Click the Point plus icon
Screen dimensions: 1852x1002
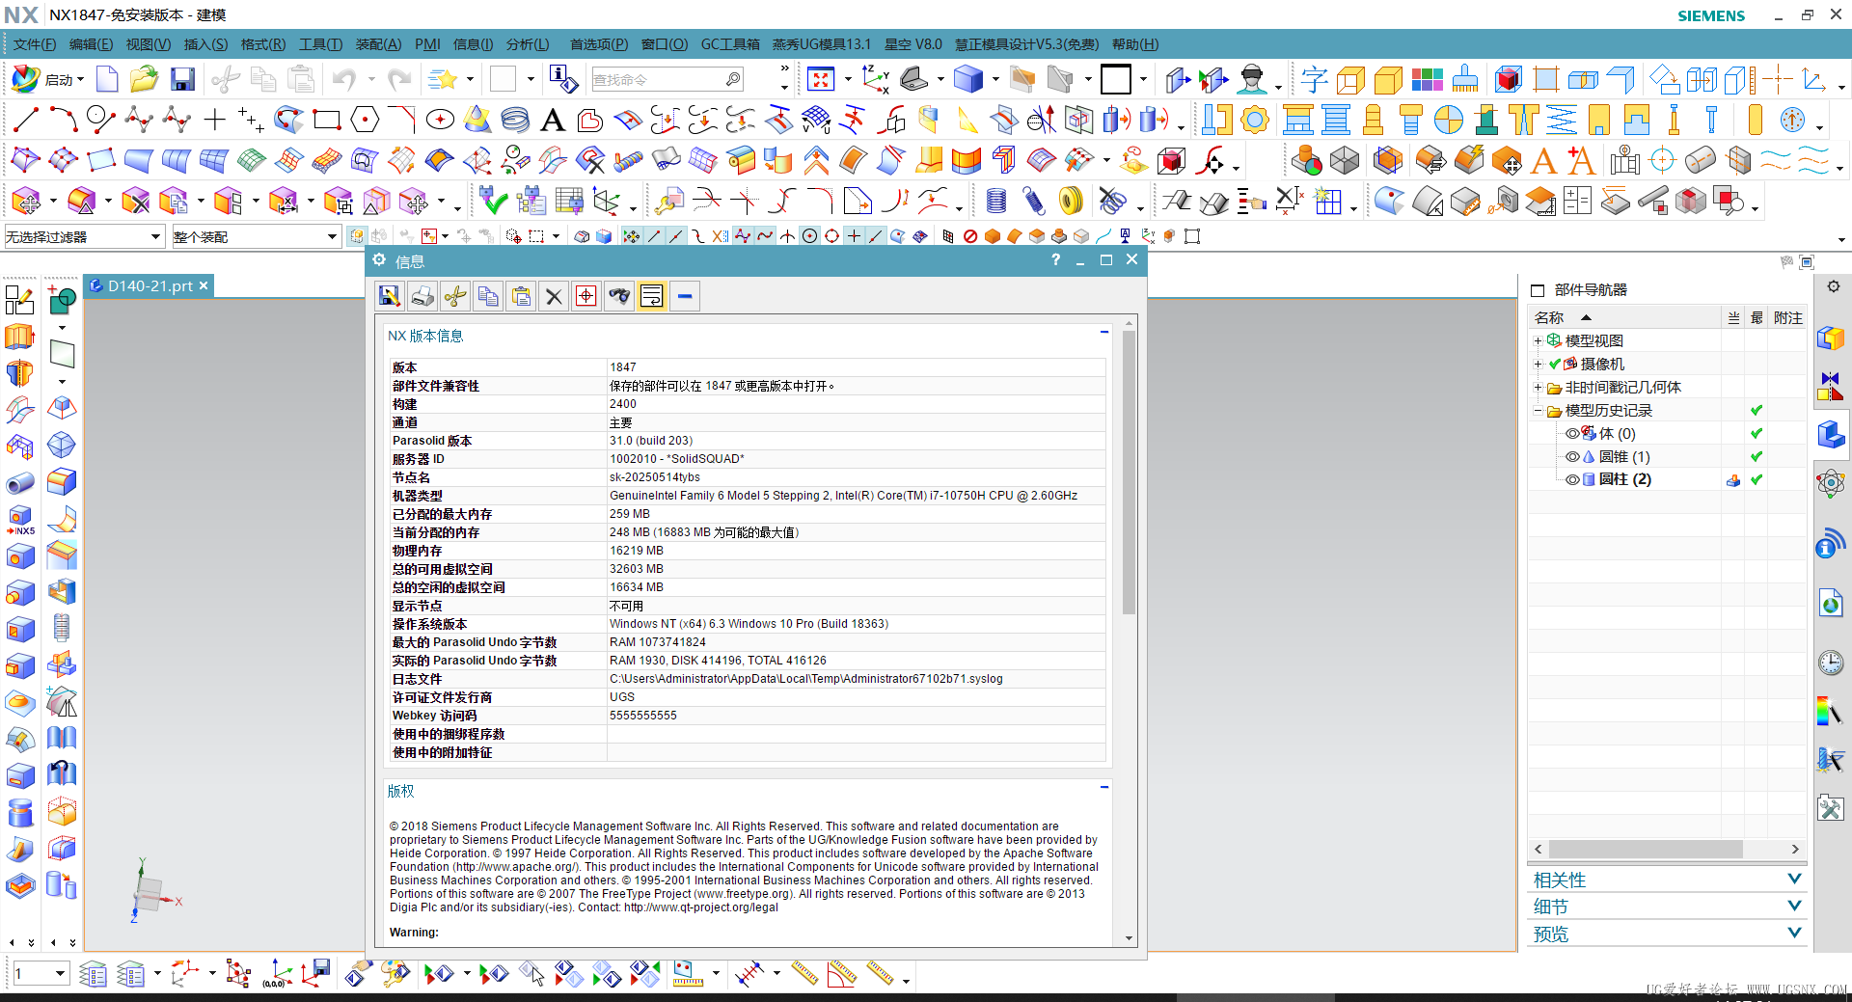click(214, 120)
